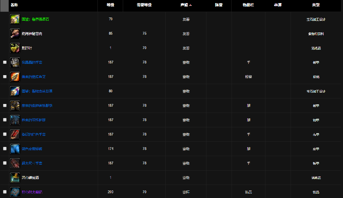The width and height of the screenshot is (343, 198).
Task: Open the green 图鉴 item link in first row
Action: tap(35, 20)
